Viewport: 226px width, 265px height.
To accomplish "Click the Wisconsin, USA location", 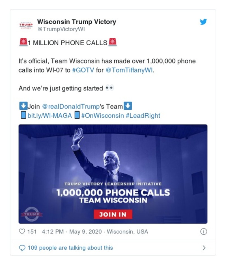I will 127,232.
